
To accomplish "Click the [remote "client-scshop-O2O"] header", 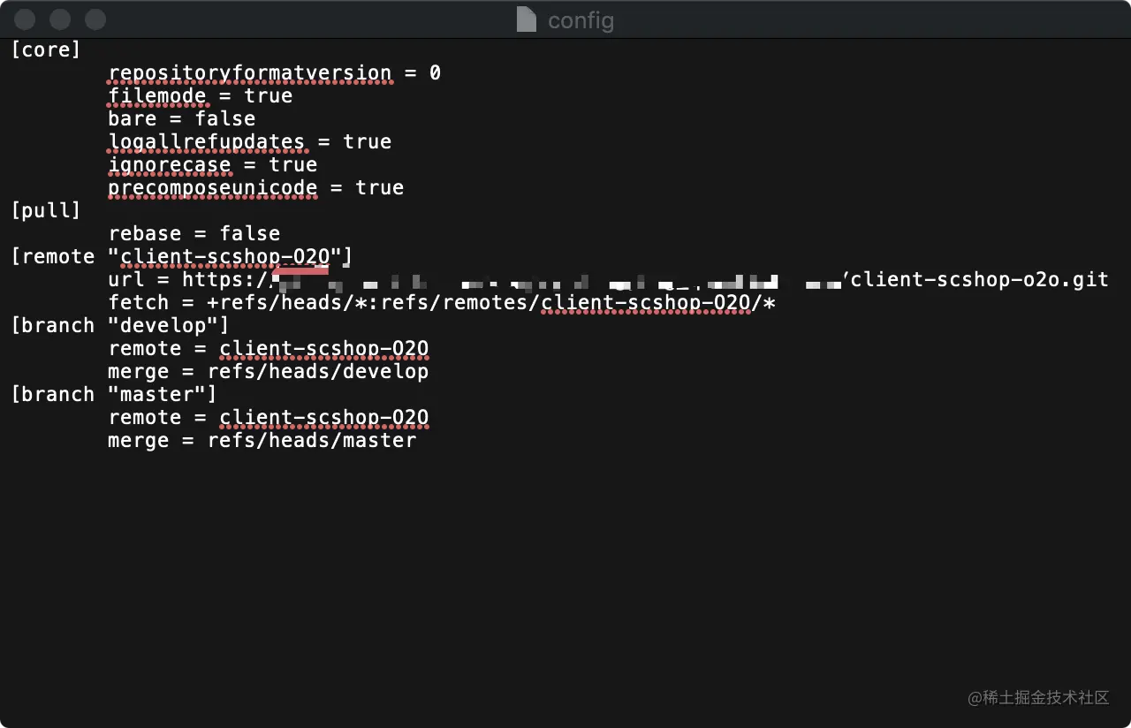I will [x=182, y=256].
